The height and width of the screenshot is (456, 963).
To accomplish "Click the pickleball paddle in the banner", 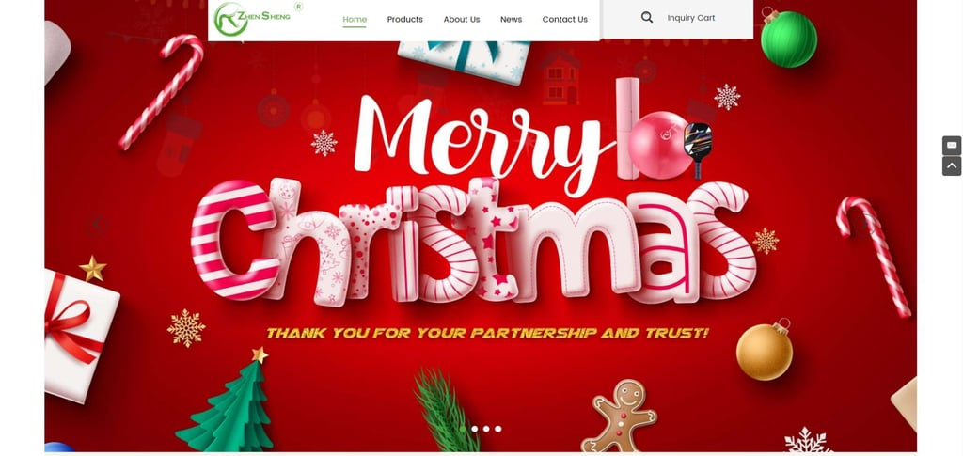I will click(699, 149).
